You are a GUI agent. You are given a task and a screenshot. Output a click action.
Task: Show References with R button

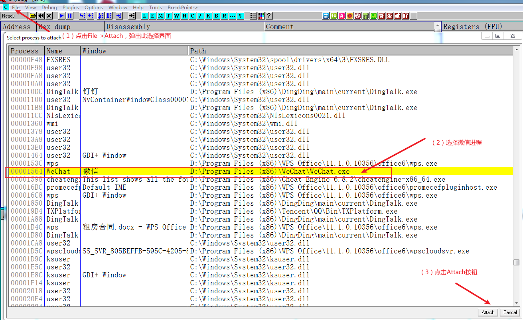tap(224, 16)
